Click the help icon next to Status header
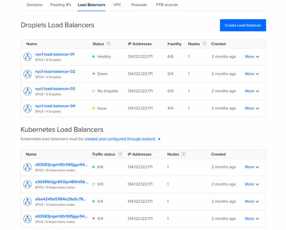 (108, 44)
